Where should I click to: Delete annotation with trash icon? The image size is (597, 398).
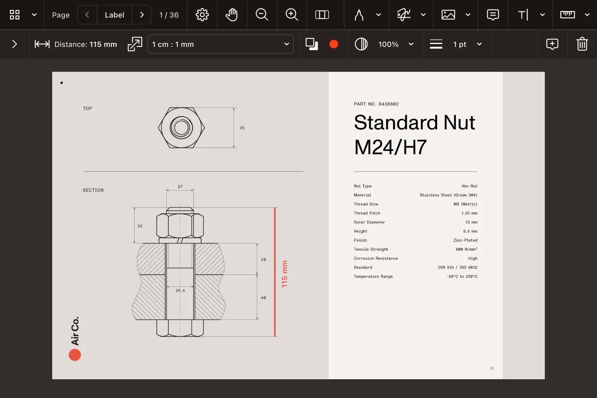click(582, 44)
